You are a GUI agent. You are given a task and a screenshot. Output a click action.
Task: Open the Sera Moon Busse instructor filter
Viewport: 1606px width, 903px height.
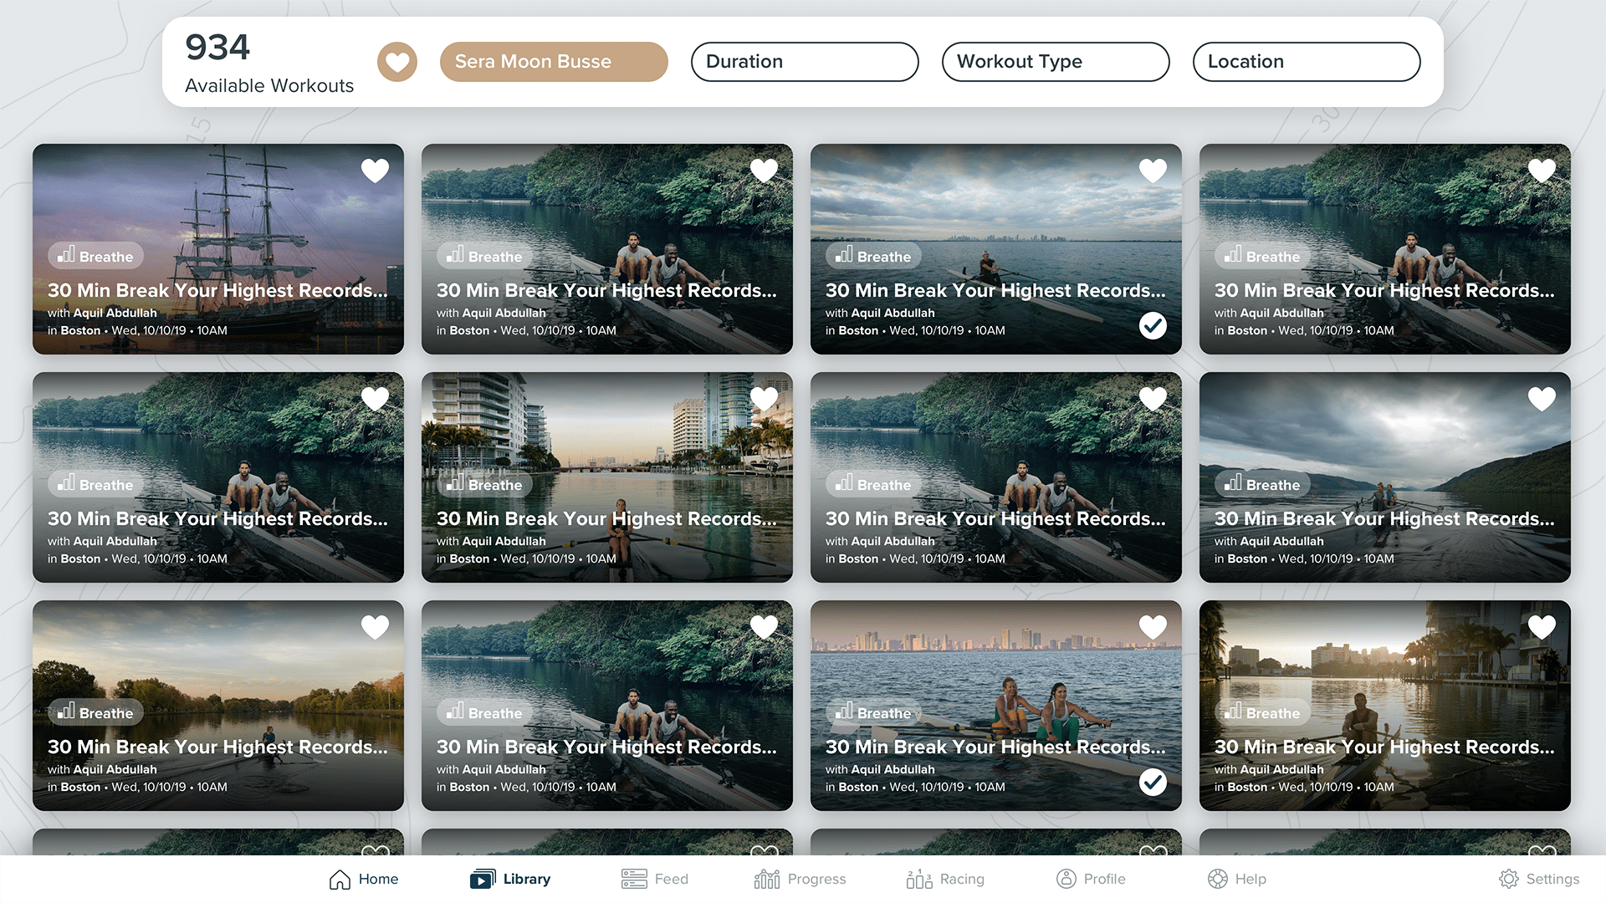pos(554,62)
